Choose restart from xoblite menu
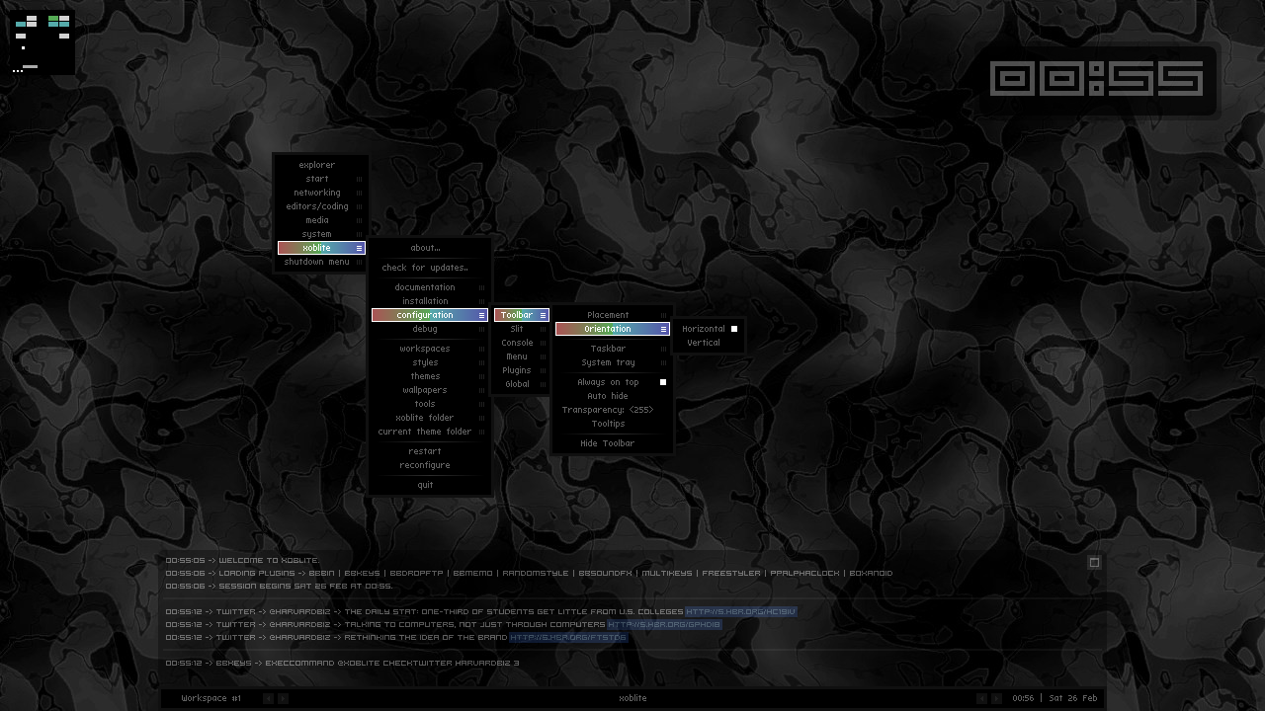This screenshot has width=1265, height=711. point(429,451)
